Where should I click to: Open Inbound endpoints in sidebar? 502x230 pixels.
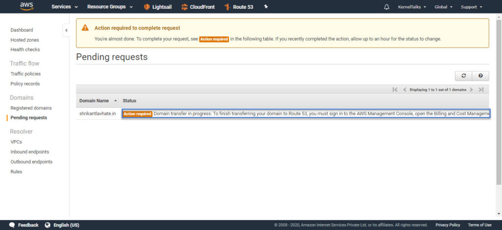(x=30, y=152)
